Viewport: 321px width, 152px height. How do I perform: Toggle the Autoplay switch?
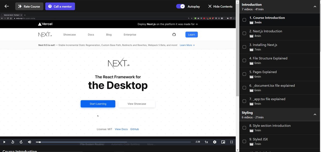coord(181,6)
